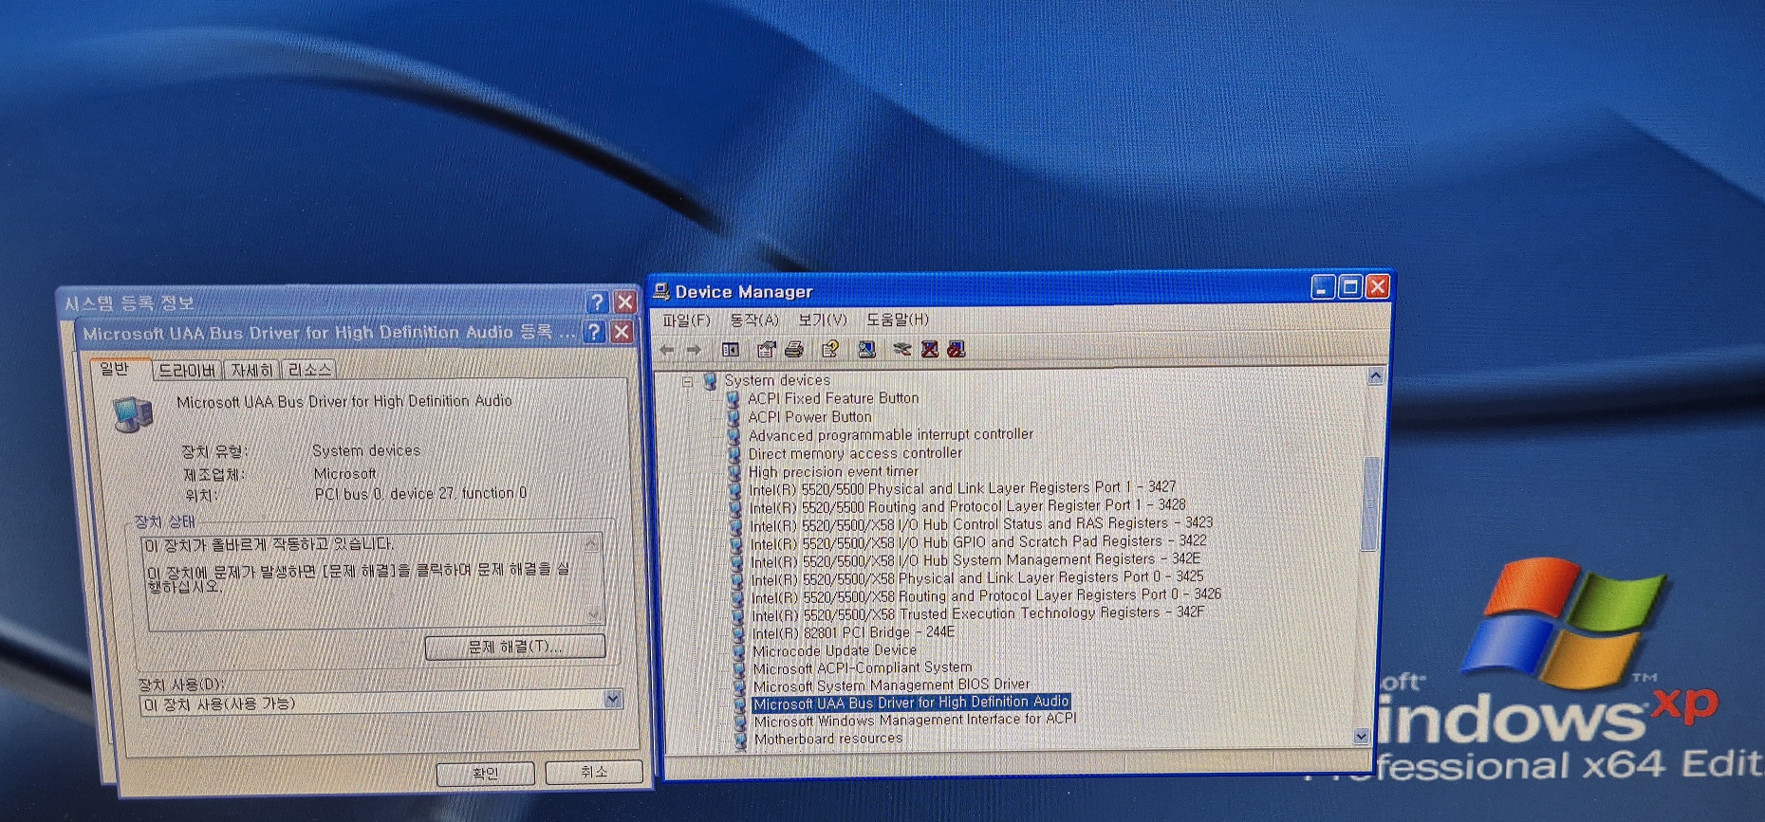This screenshot has height=822, width=1765.
Task: Toggle the show/hide console tree icon
Action: pos(730,350)
